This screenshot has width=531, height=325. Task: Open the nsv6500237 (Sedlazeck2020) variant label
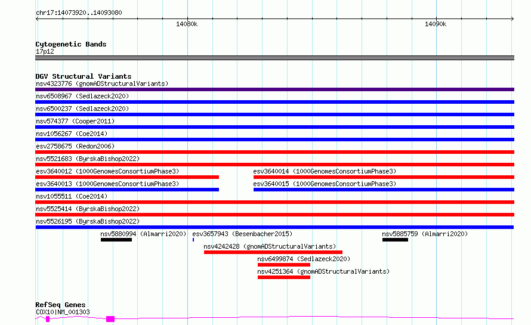click(82, 109)
